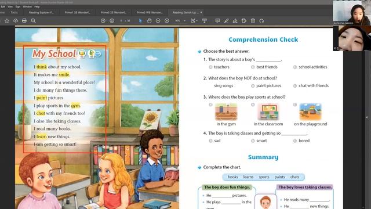Select the arrow selection tool
371x209 pixels.
coord(140,21)
